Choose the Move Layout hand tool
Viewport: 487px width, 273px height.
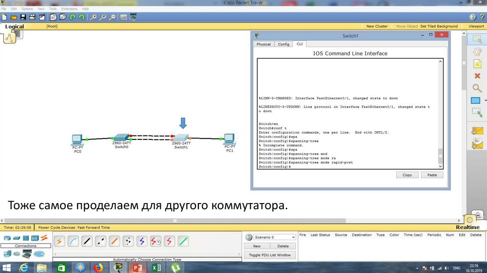tap(477, 51)
